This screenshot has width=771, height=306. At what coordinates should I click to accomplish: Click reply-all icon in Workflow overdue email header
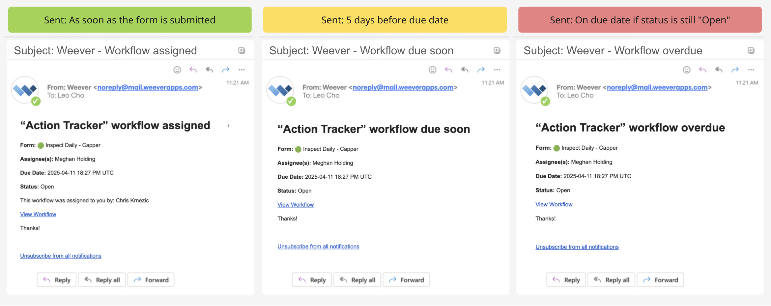click(x=719, y=70)
